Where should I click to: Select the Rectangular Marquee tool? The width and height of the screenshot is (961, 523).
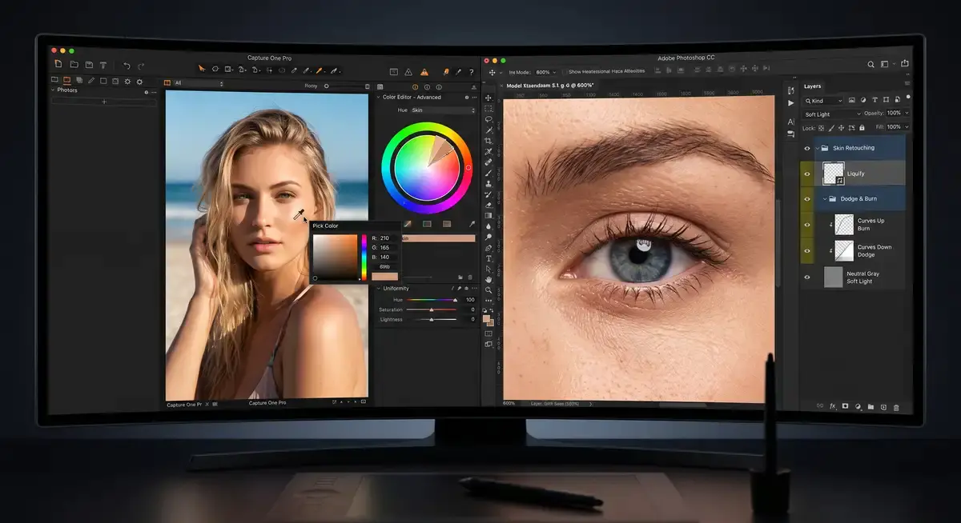point(488,107)
